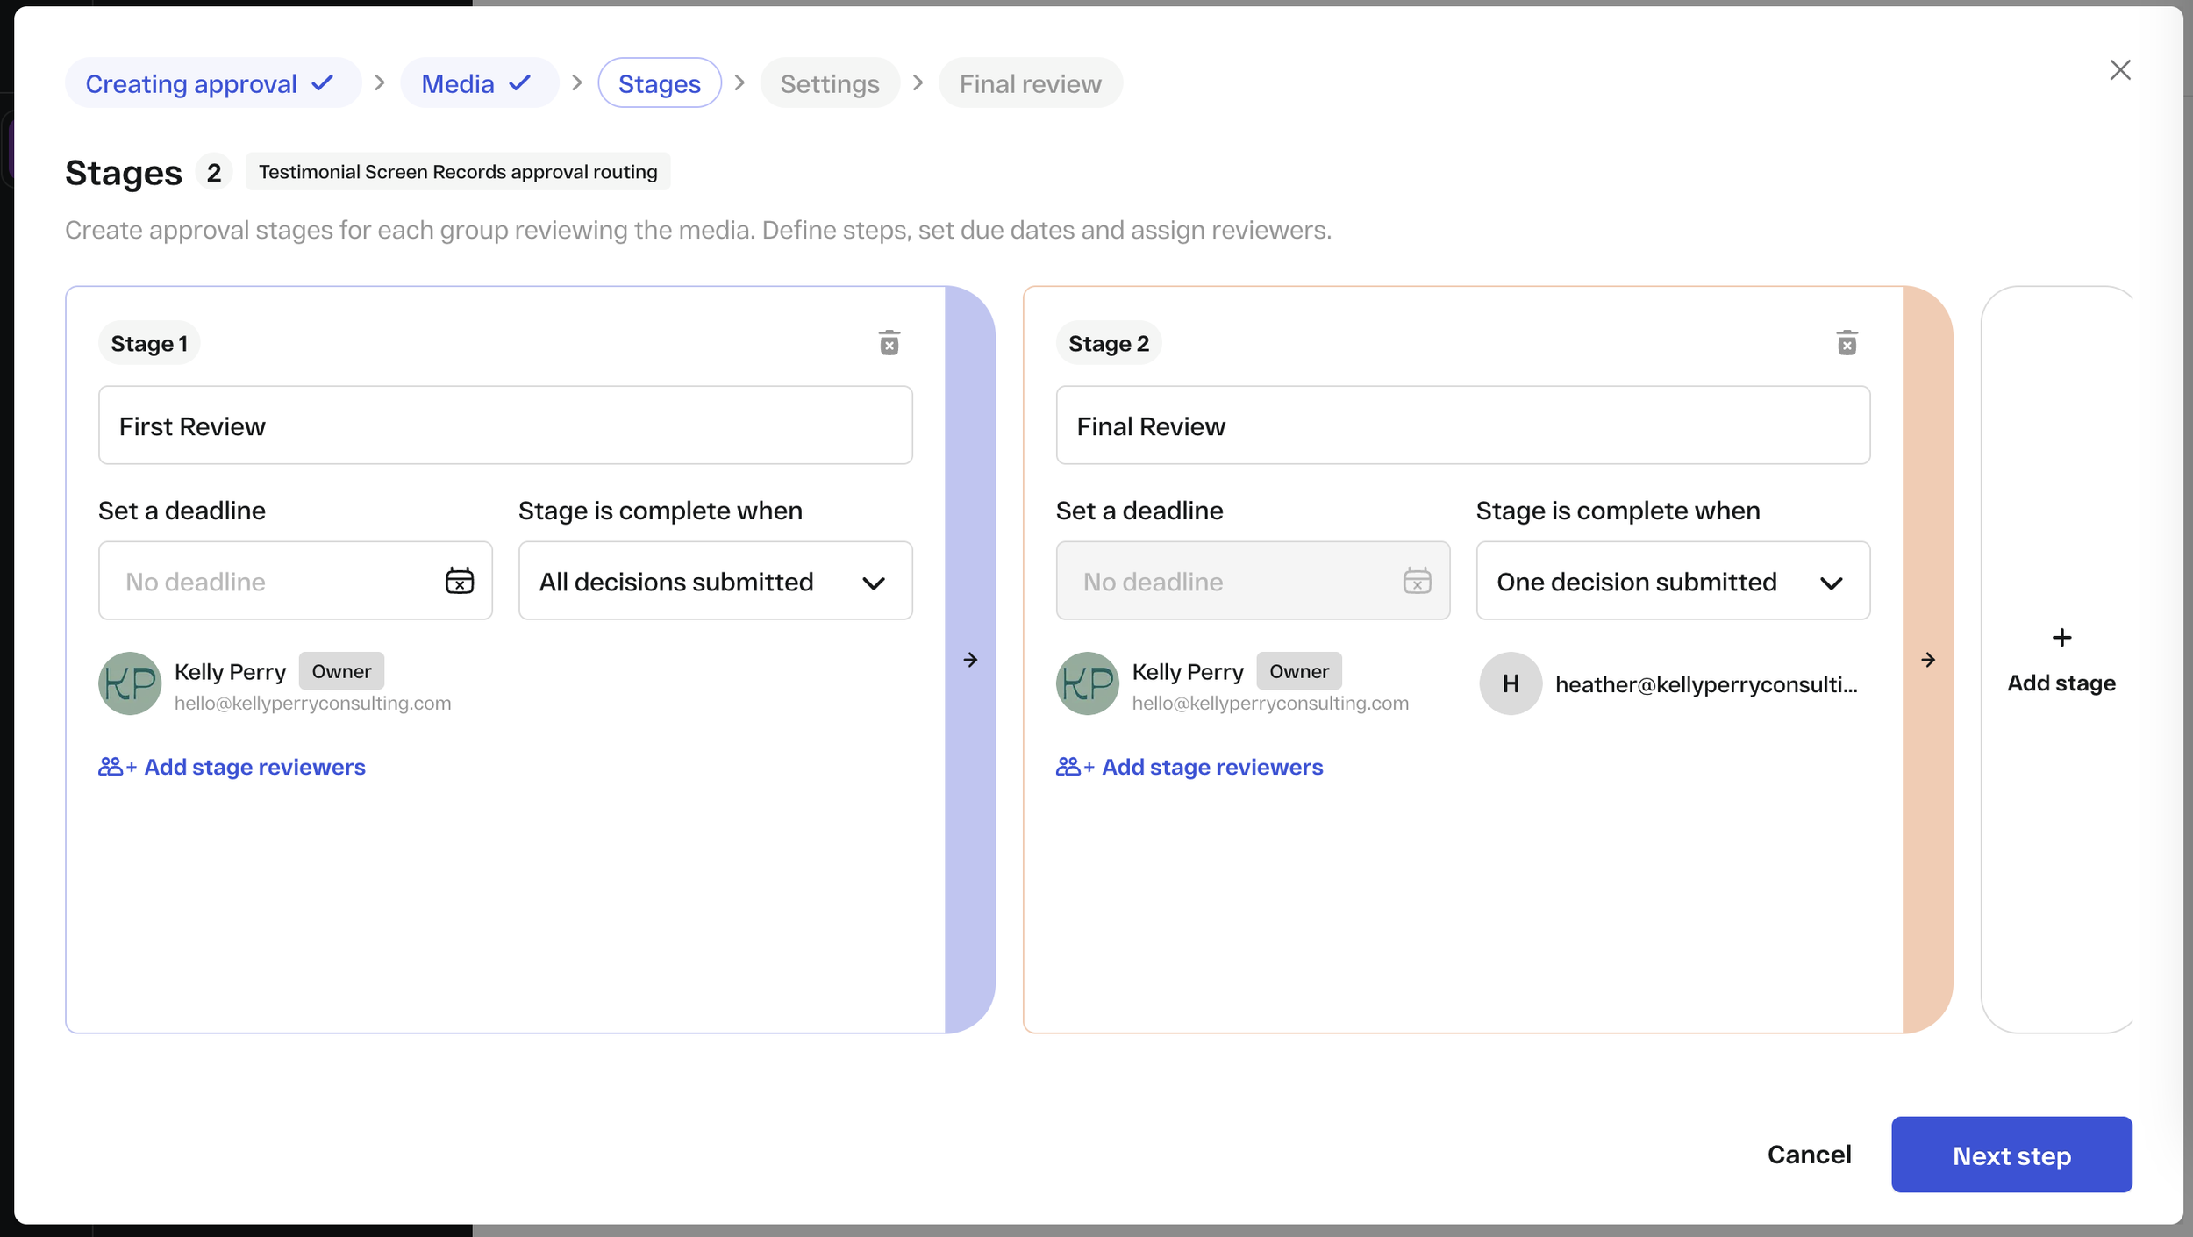Click the arrow between Stage 1 and Stage 2
The image size is (2193, 1237).
click(970, 660)
